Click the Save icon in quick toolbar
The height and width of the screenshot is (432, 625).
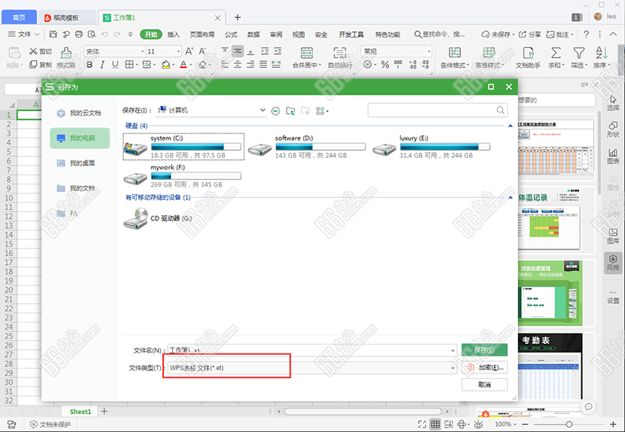pos(53,34)
